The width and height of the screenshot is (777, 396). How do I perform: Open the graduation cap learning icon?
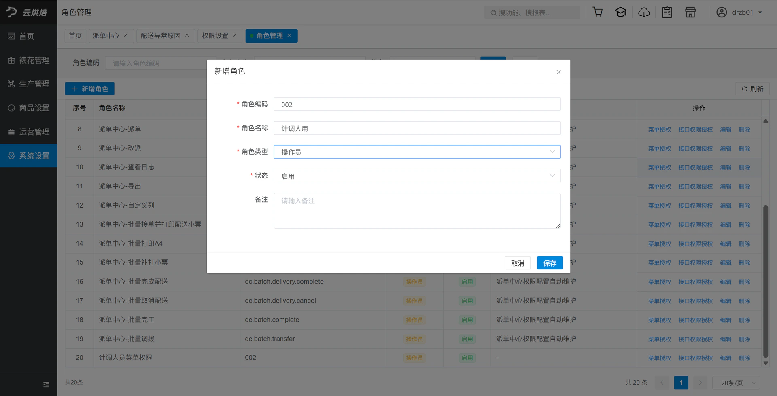tap(621, 12)
